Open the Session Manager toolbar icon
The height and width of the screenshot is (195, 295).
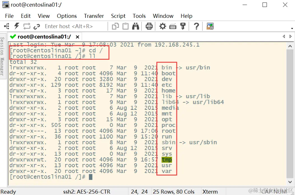pos(7,26)
